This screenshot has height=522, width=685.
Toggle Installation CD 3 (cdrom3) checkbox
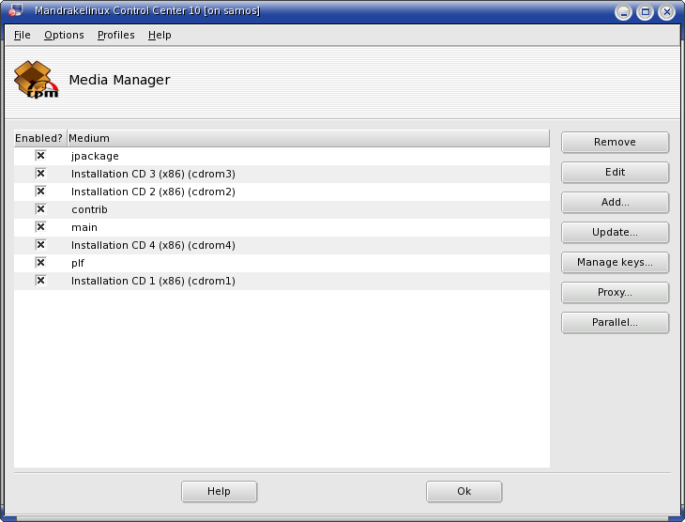(x=40, y=174)
